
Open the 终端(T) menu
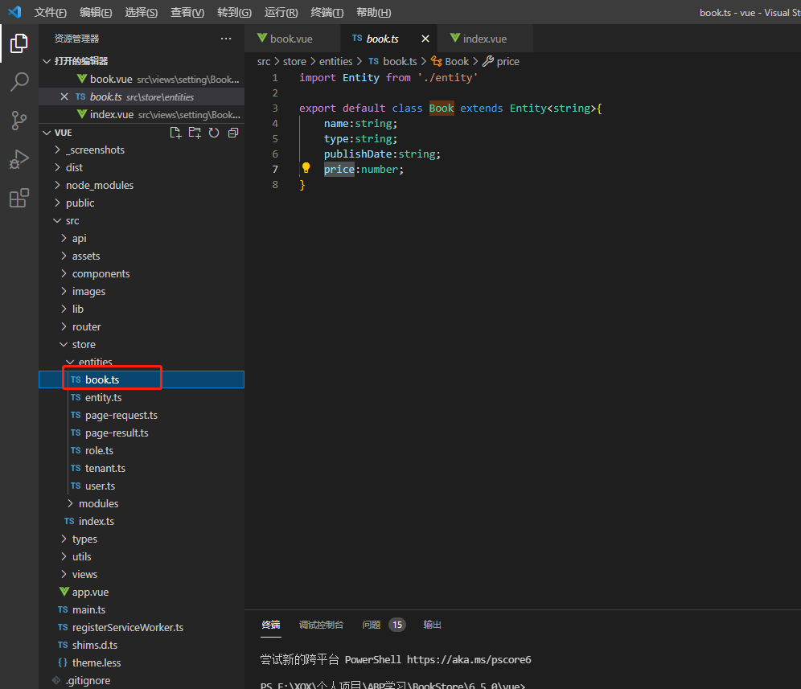coord(327,13)
